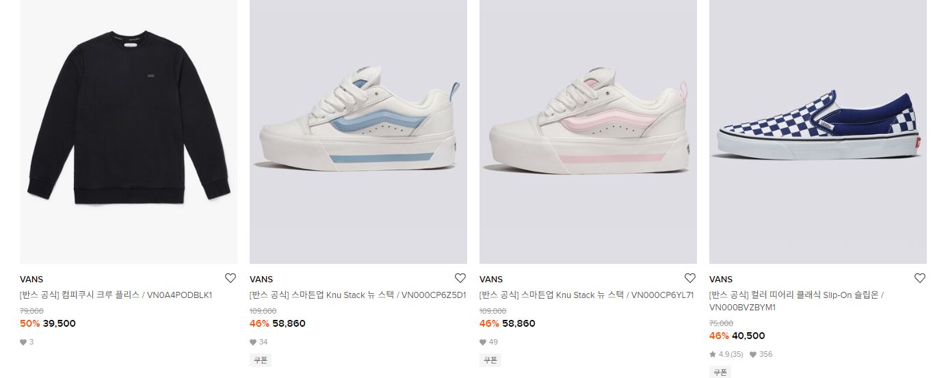The width and height of the screenshot is (935, 378).
Task: Click the coupon badge under pink Knu Stack
Action: click(490, 360)
